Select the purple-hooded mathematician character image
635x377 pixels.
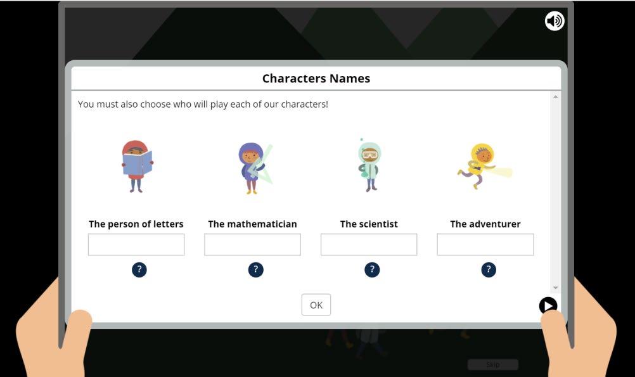(x=255, y=168)
